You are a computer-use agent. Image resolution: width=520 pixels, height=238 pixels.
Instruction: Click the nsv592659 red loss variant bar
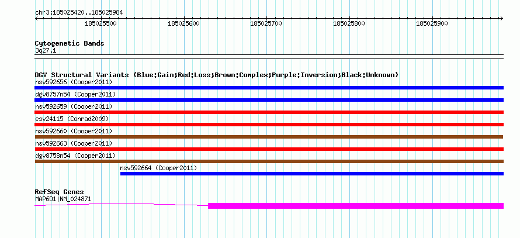(x=269, y=112)
